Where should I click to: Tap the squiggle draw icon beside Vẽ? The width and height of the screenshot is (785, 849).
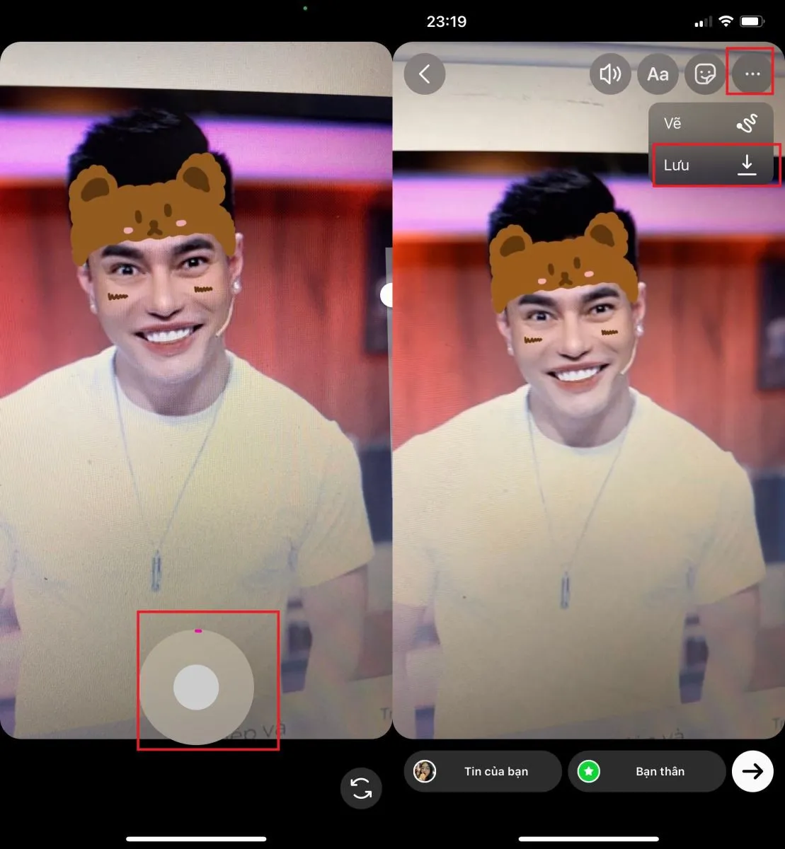pos(747,124)
